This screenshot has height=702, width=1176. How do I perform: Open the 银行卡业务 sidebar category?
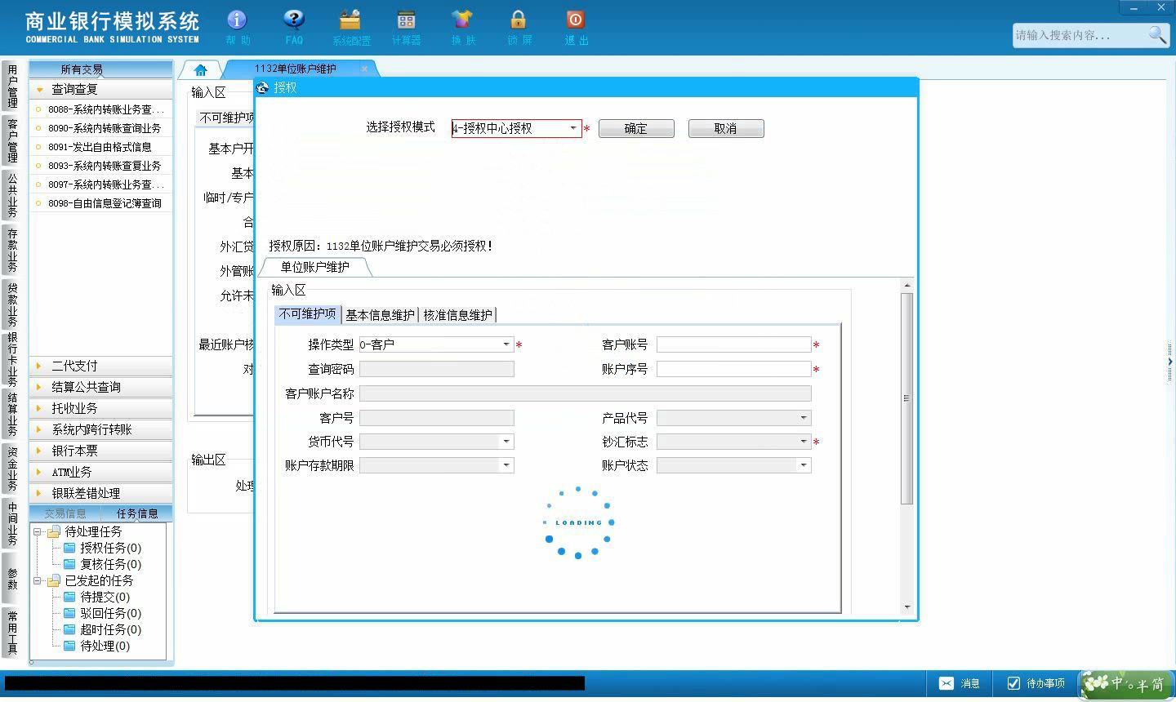click(x=12, y=358)
